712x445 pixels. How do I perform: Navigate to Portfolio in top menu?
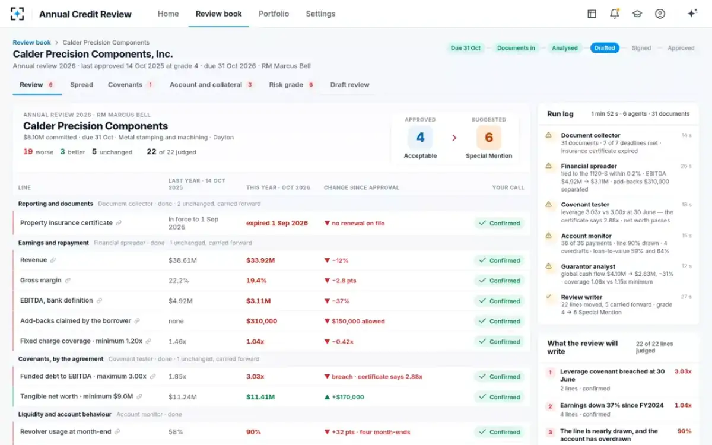(274, 14)
